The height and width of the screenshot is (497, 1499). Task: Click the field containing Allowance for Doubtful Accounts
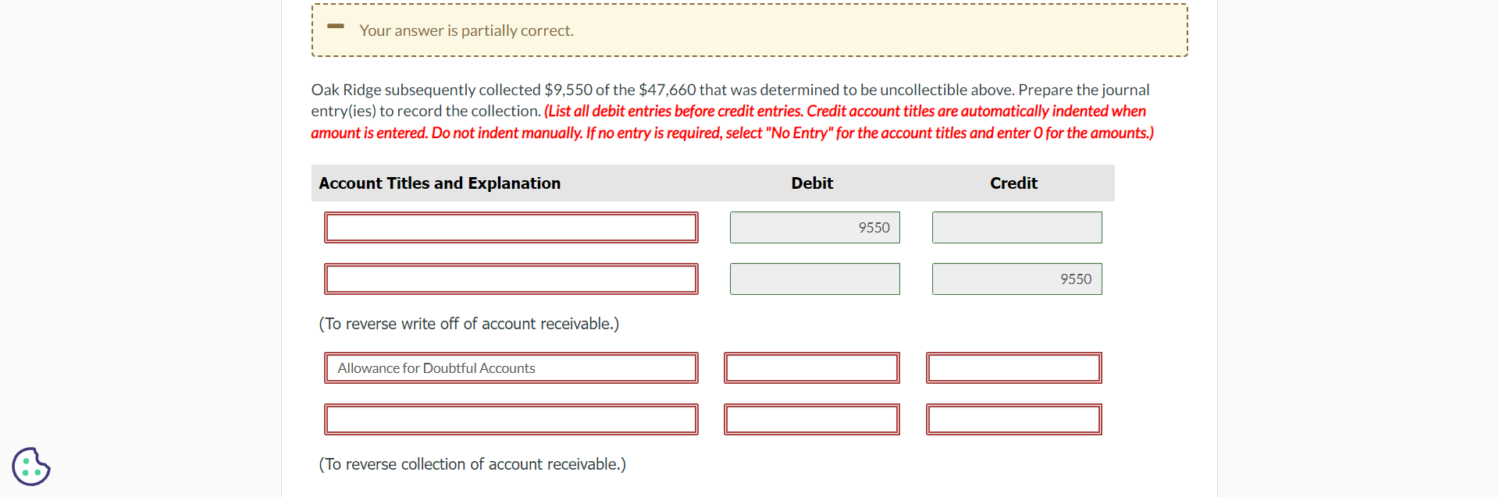(511, 367)
